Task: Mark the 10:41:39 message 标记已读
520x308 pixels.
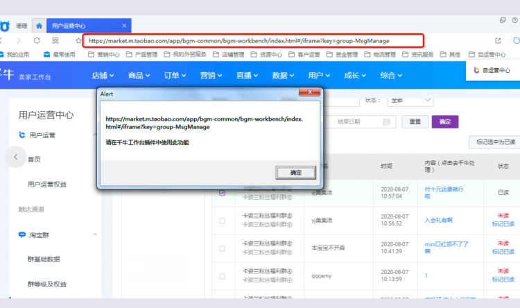Action: pyautogui.click(x=503, y=252)
